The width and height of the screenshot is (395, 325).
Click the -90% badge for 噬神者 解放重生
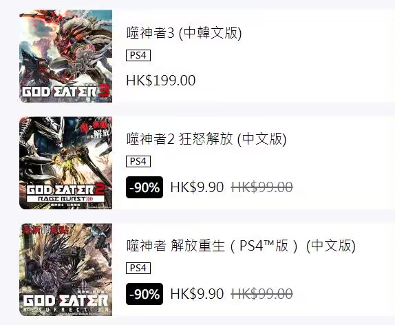[x=145, y=294]
